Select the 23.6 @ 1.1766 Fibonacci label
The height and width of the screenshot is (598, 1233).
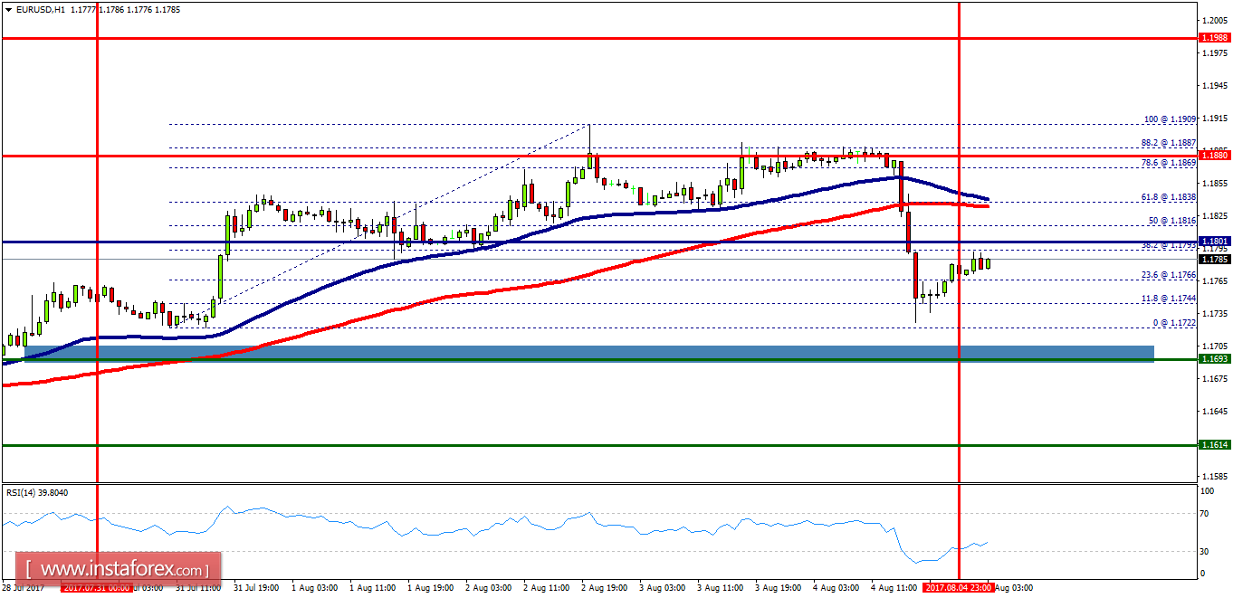coord(1168,274)
